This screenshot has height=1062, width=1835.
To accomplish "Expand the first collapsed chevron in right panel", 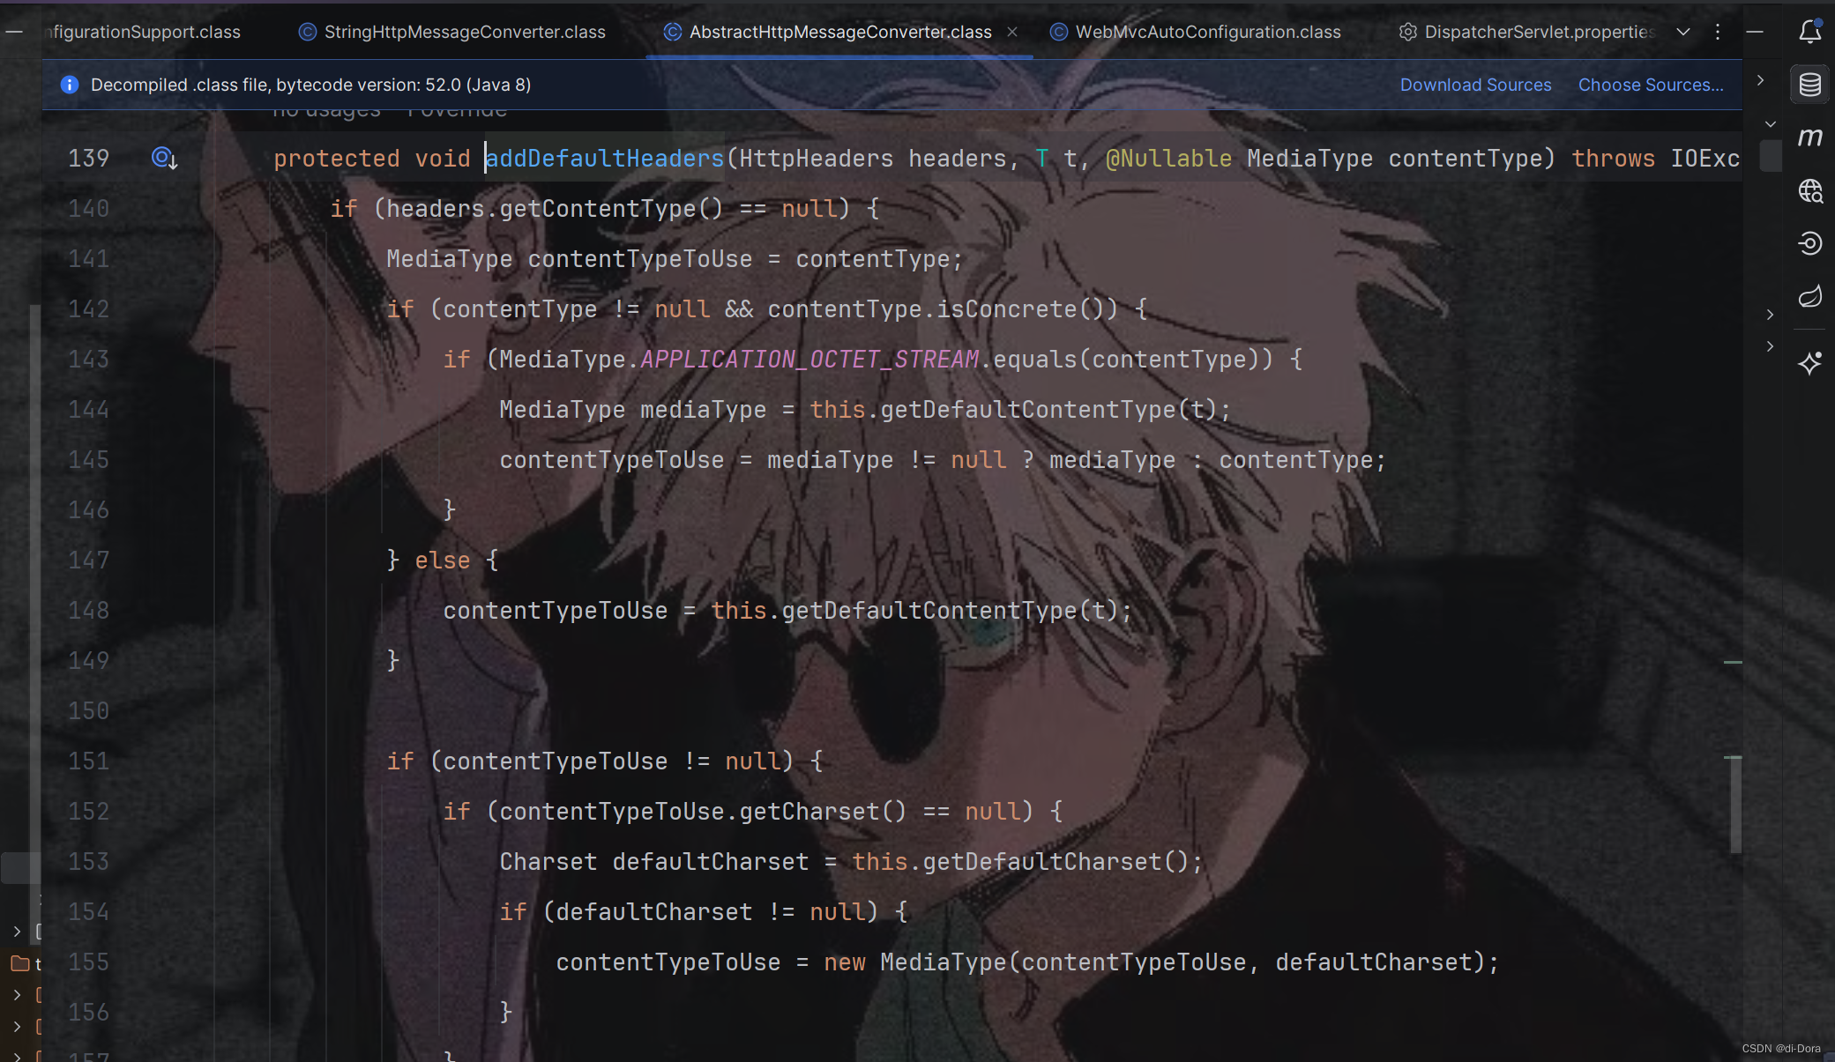I will [1760, 80].
